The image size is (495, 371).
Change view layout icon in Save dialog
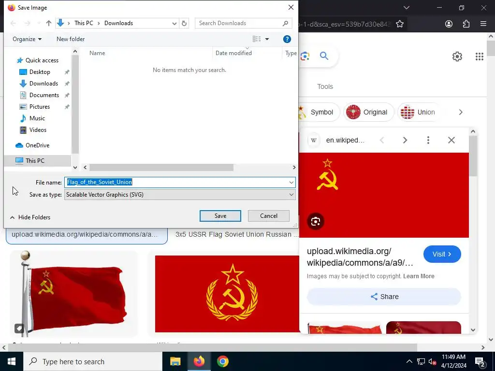[257, 39]
